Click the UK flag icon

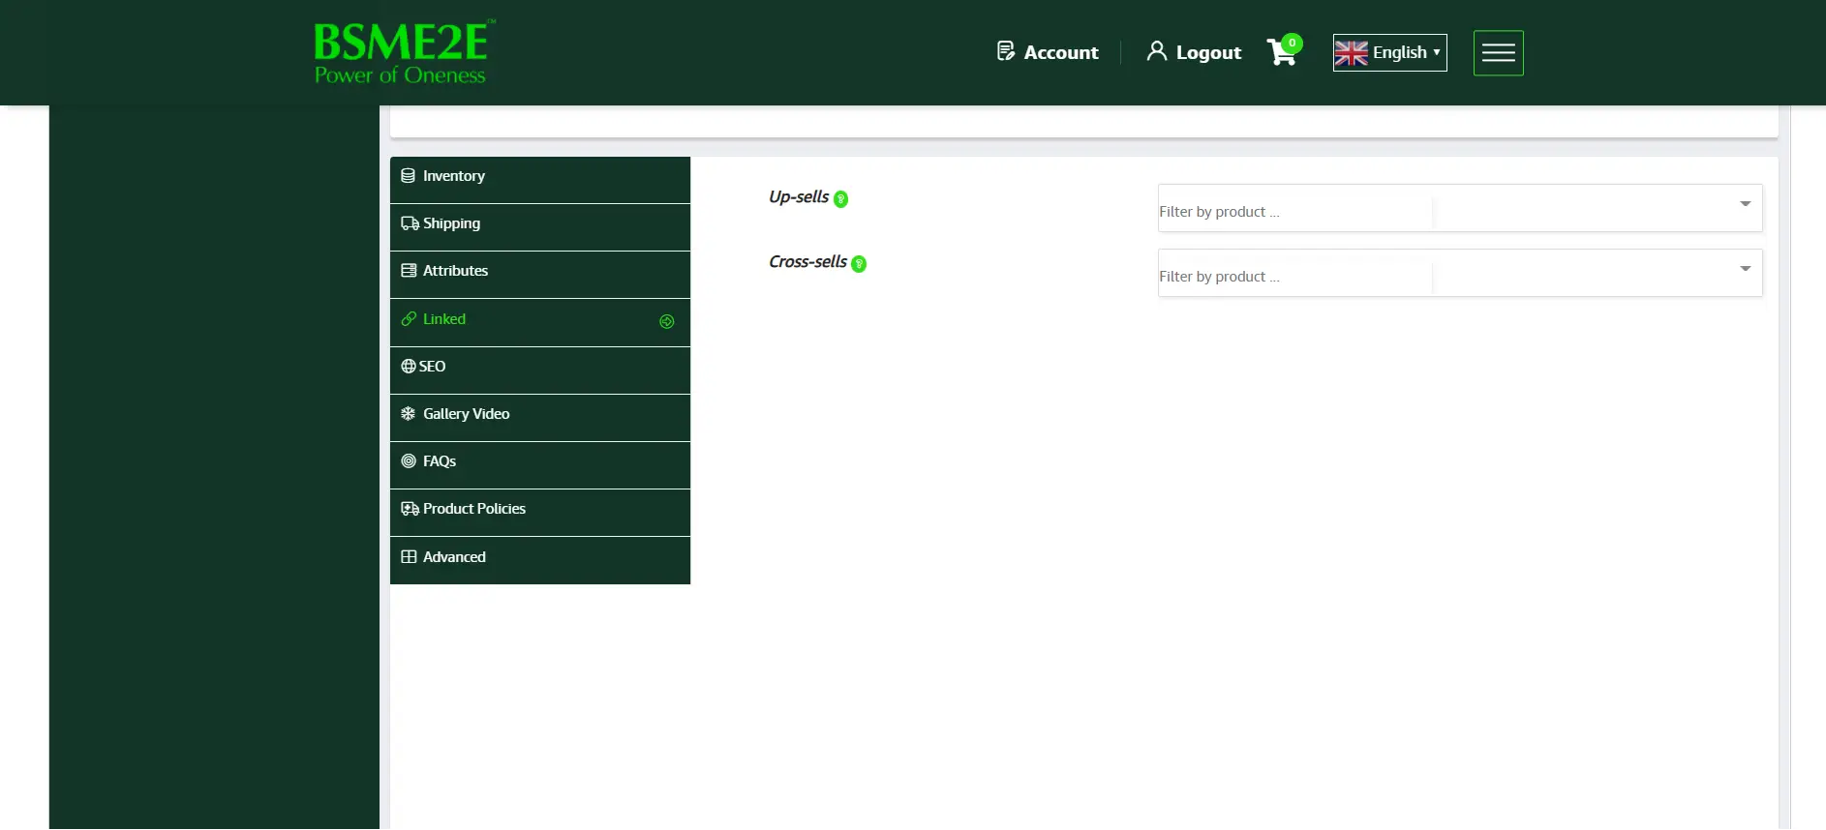point(1351,53)
